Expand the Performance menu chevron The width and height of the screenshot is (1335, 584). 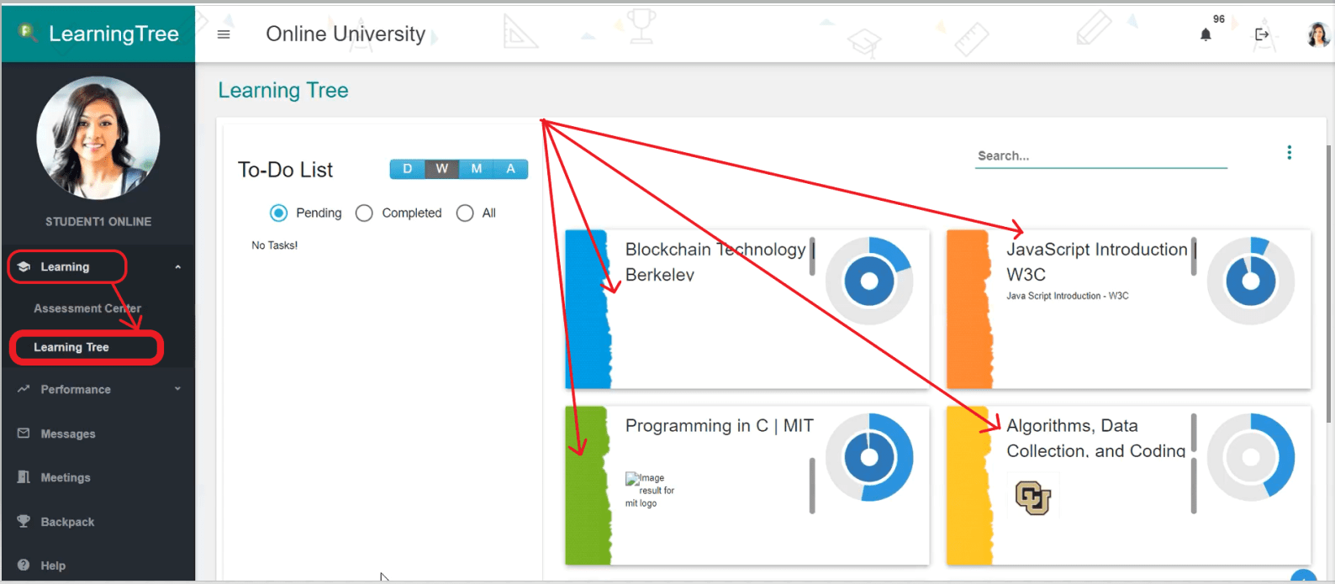[x=177, y=389]
